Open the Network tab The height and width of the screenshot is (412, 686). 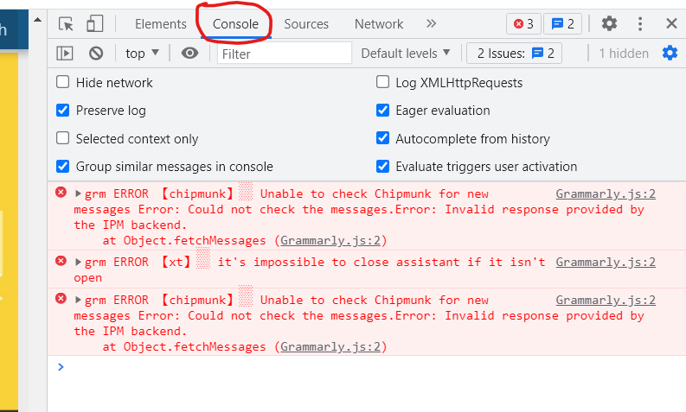pos(379,24)
